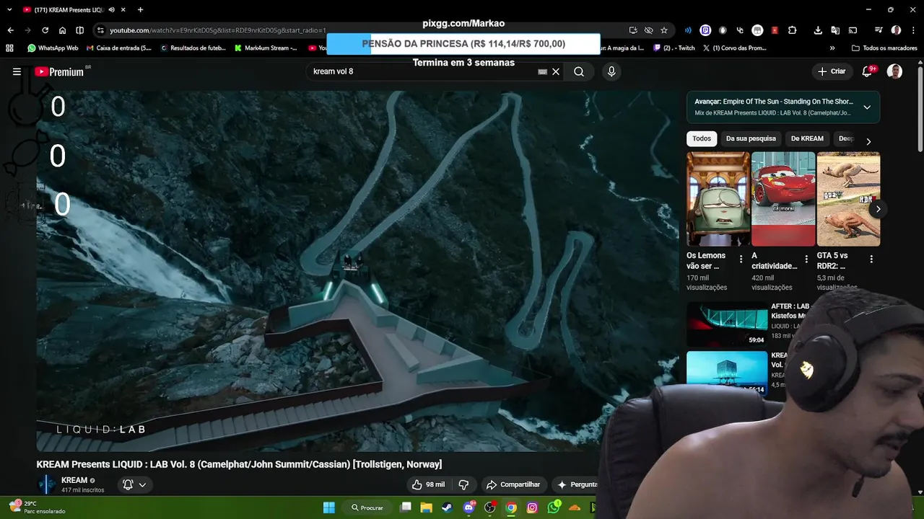Open Instagram from the taskbar
924x519 pixels.
[532, 507]
